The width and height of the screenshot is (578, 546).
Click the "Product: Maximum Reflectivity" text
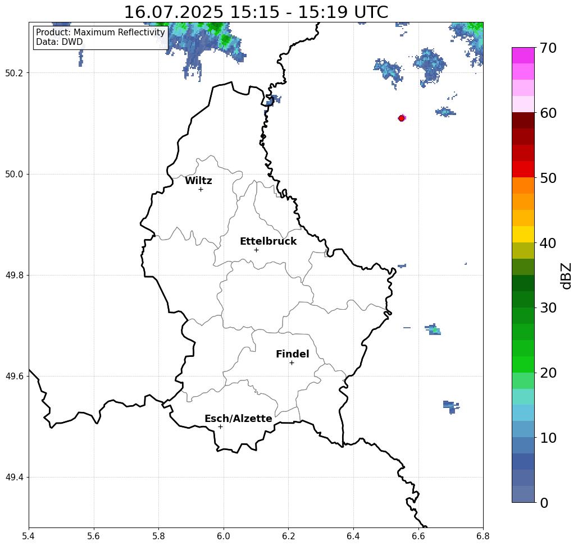(100, 33)
